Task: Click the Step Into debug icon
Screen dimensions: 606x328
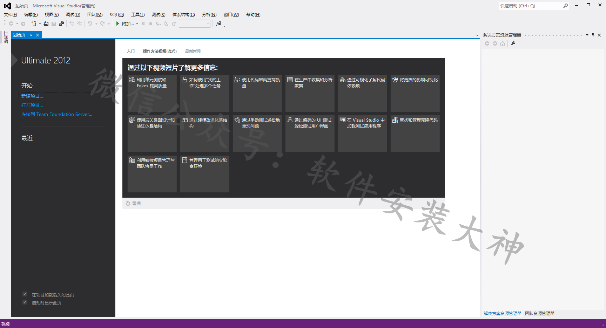Action: pyautogui.click(x=159, y=24)
